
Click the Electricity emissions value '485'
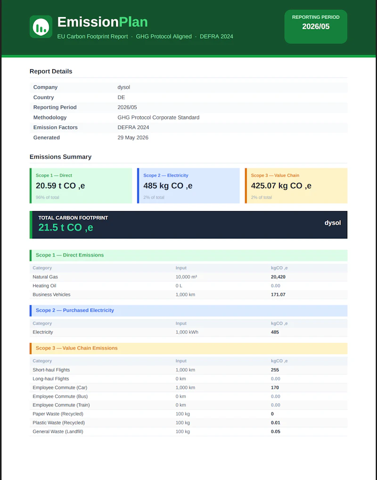point(275,332)
